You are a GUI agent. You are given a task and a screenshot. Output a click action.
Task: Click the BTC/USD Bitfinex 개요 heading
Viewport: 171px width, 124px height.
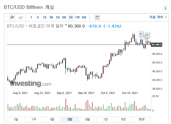29,7
